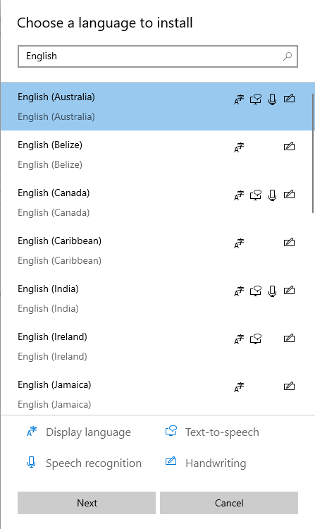Image resolution: width=315 pixels, height=529 pixels.
Task: Click the Speech recognition legend icon
Action: point(31,462)
